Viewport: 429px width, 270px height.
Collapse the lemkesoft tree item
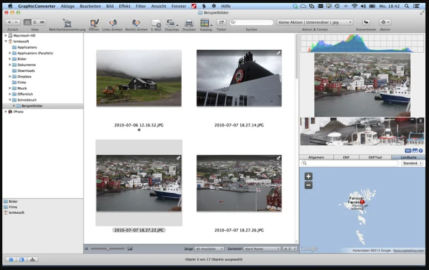point(6,42)
